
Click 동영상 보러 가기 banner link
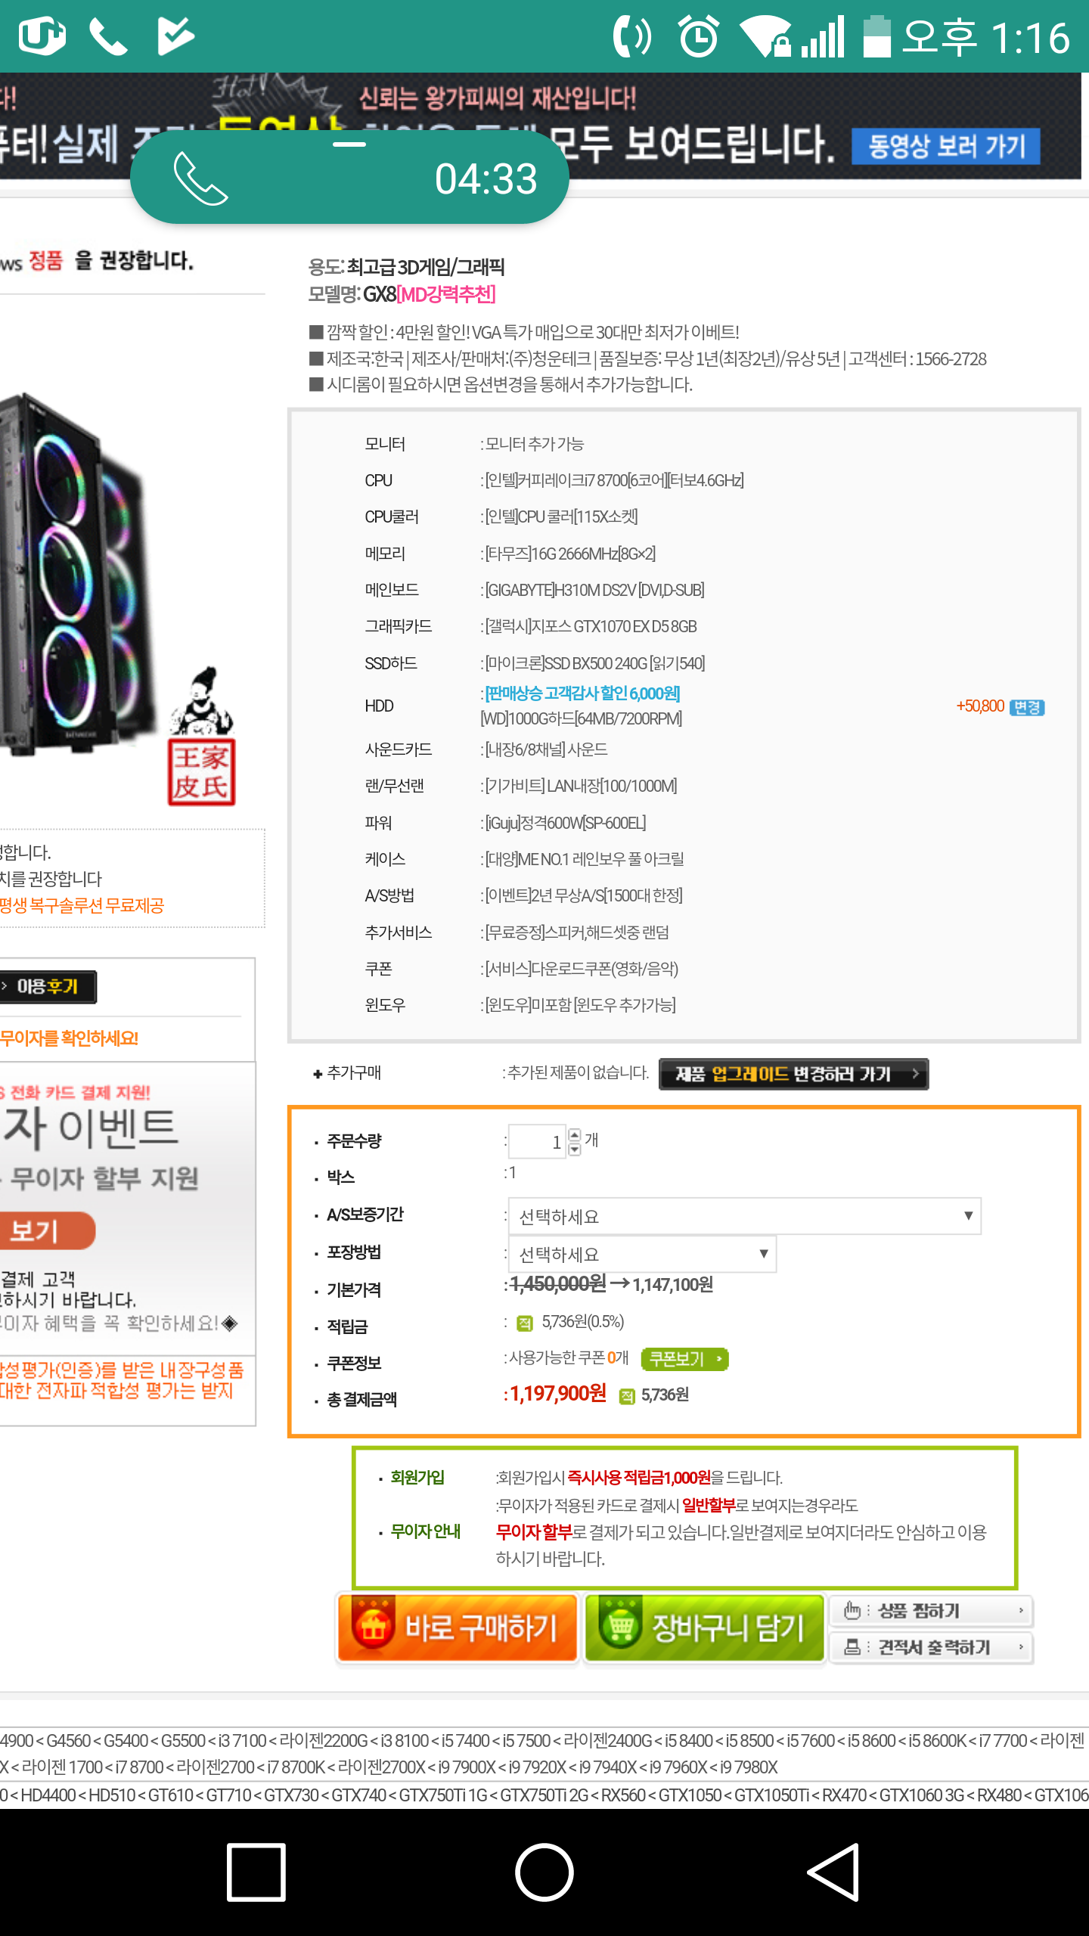click(x=945, y=146)
